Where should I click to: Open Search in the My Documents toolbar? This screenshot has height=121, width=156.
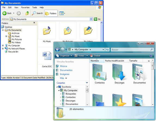click(37, 13)
